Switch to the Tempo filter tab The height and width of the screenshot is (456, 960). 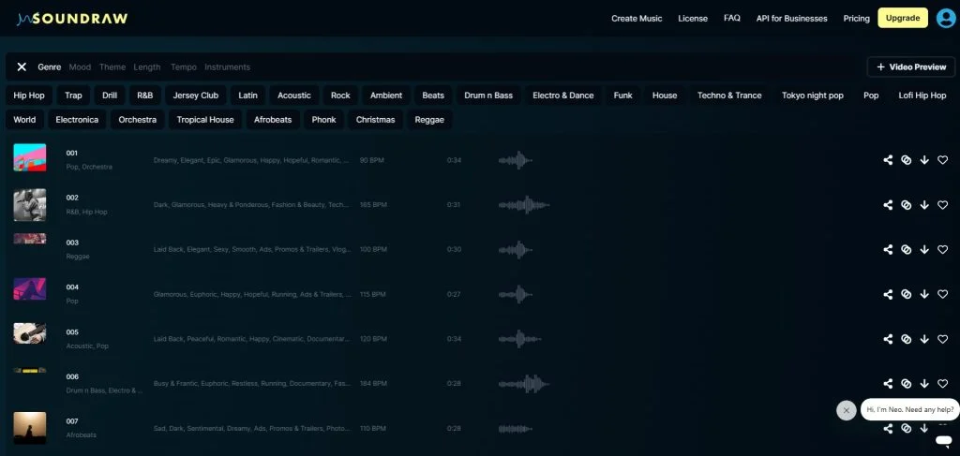(x=184, y=66)
